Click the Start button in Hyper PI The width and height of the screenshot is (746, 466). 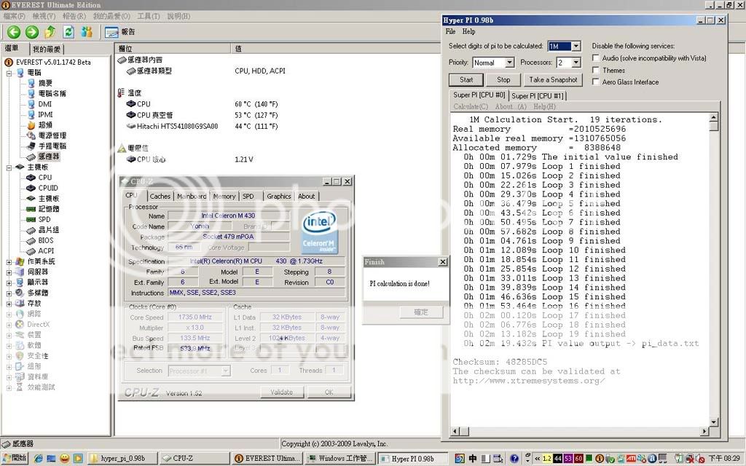pos(466,80)
